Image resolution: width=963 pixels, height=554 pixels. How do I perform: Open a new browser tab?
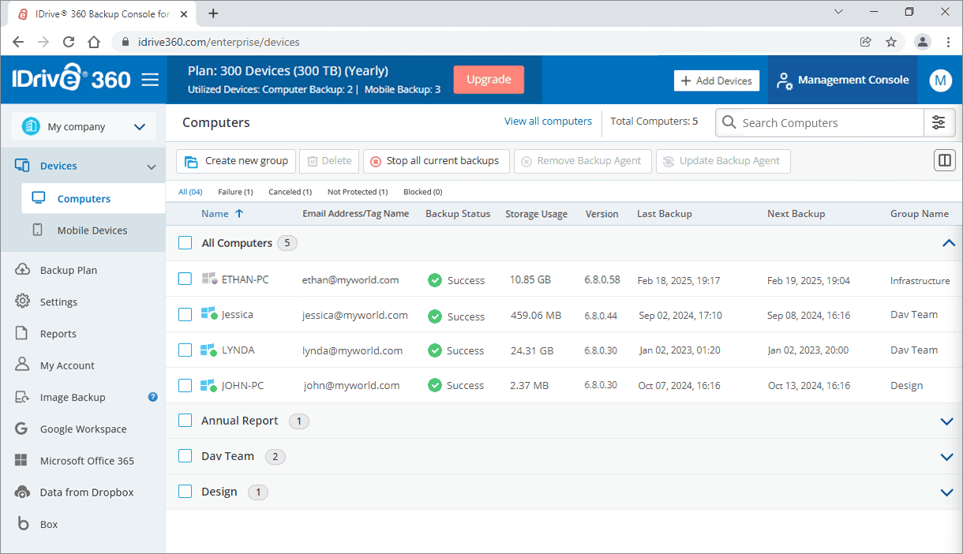coord(213,13)
